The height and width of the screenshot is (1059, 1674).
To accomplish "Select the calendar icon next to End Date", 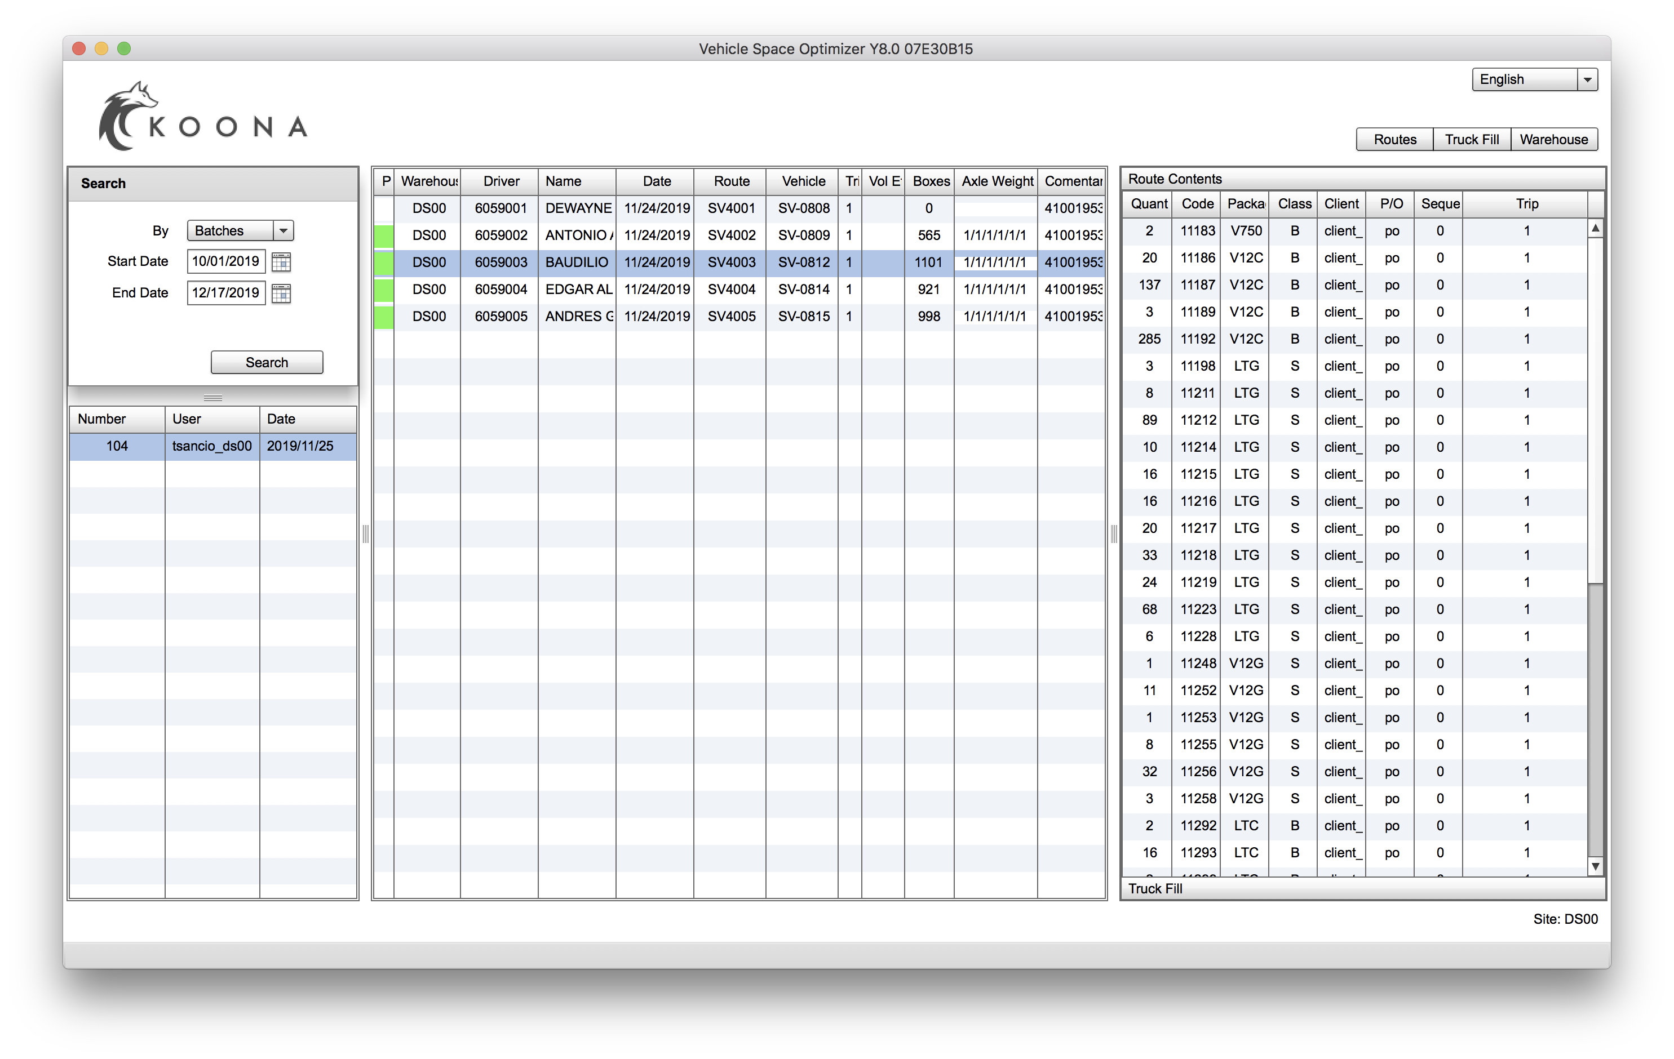I will tap(281, 293).
